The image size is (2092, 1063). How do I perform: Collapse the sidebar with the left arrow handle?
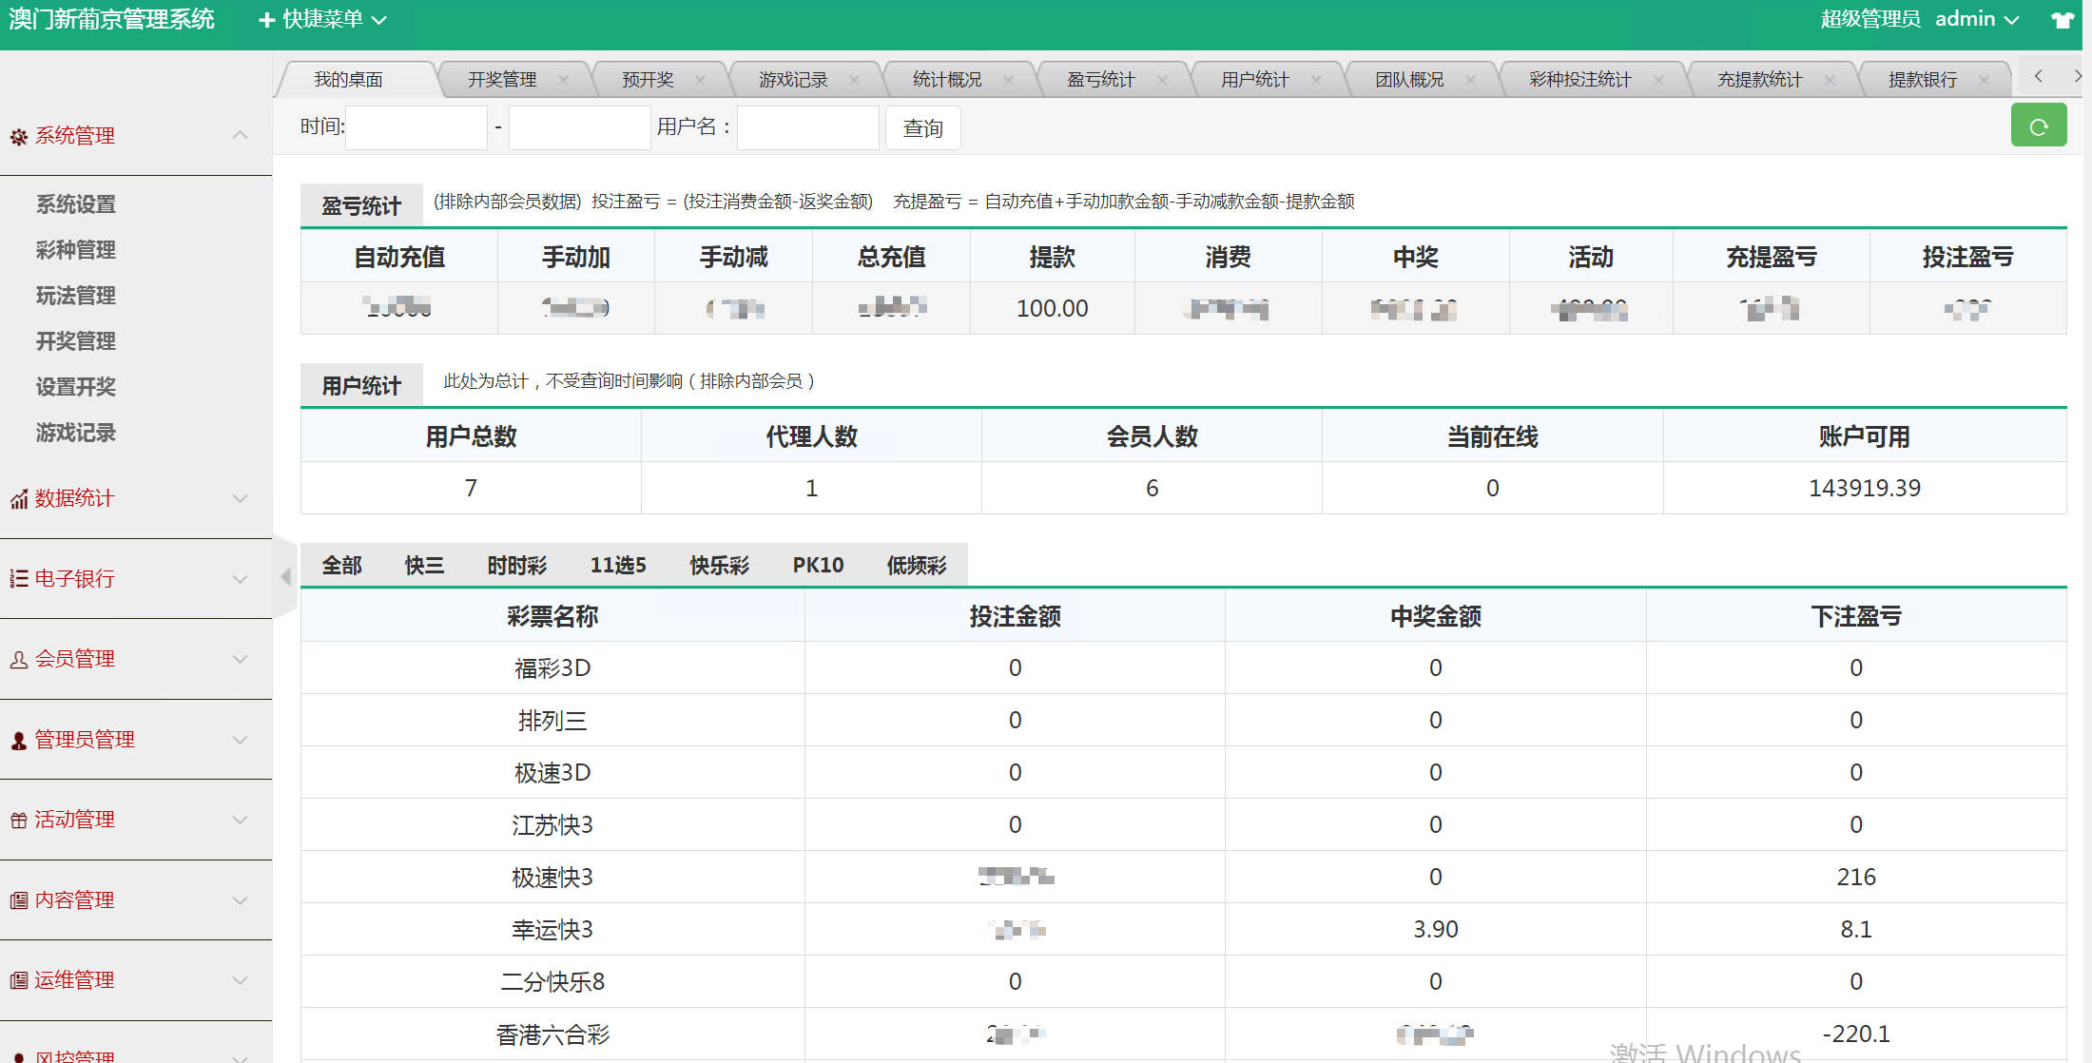pyautogui.click(x=285, y=577)
